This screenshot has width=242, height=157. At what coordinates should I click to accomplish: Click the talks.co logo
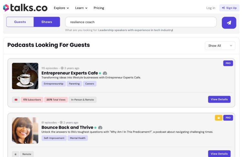[x=25, y=8]
